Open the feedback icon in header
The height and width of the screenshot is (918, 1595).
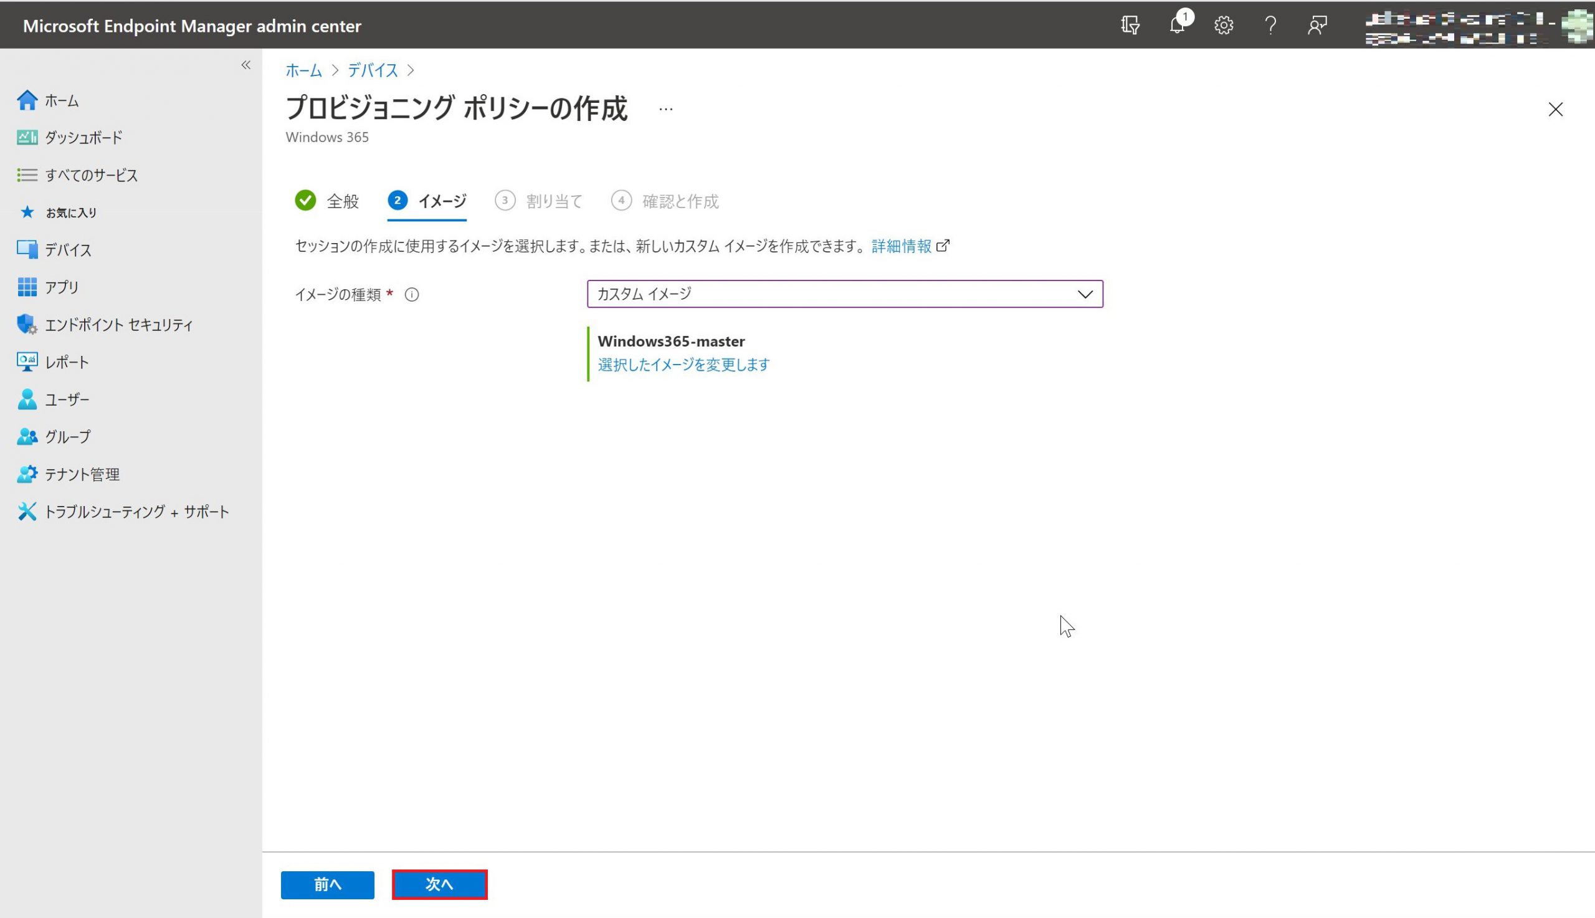pyautogui.click(x=1317, y=25)
